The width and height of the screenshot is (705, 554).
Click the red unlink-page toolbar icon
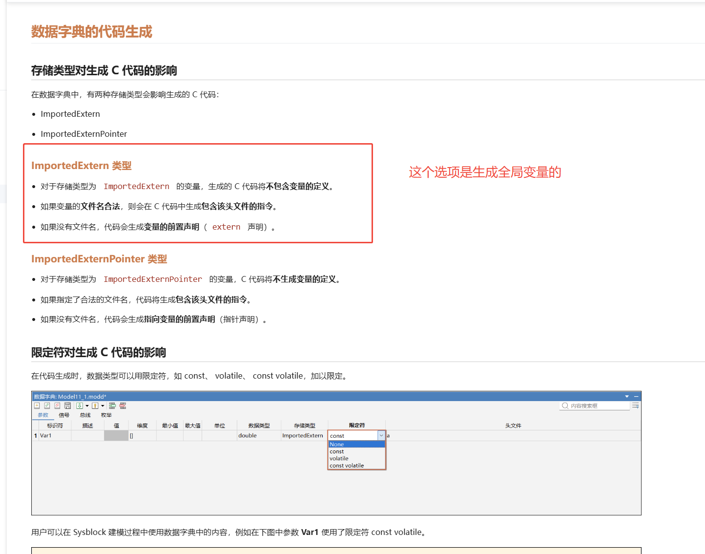click(57, 405)
